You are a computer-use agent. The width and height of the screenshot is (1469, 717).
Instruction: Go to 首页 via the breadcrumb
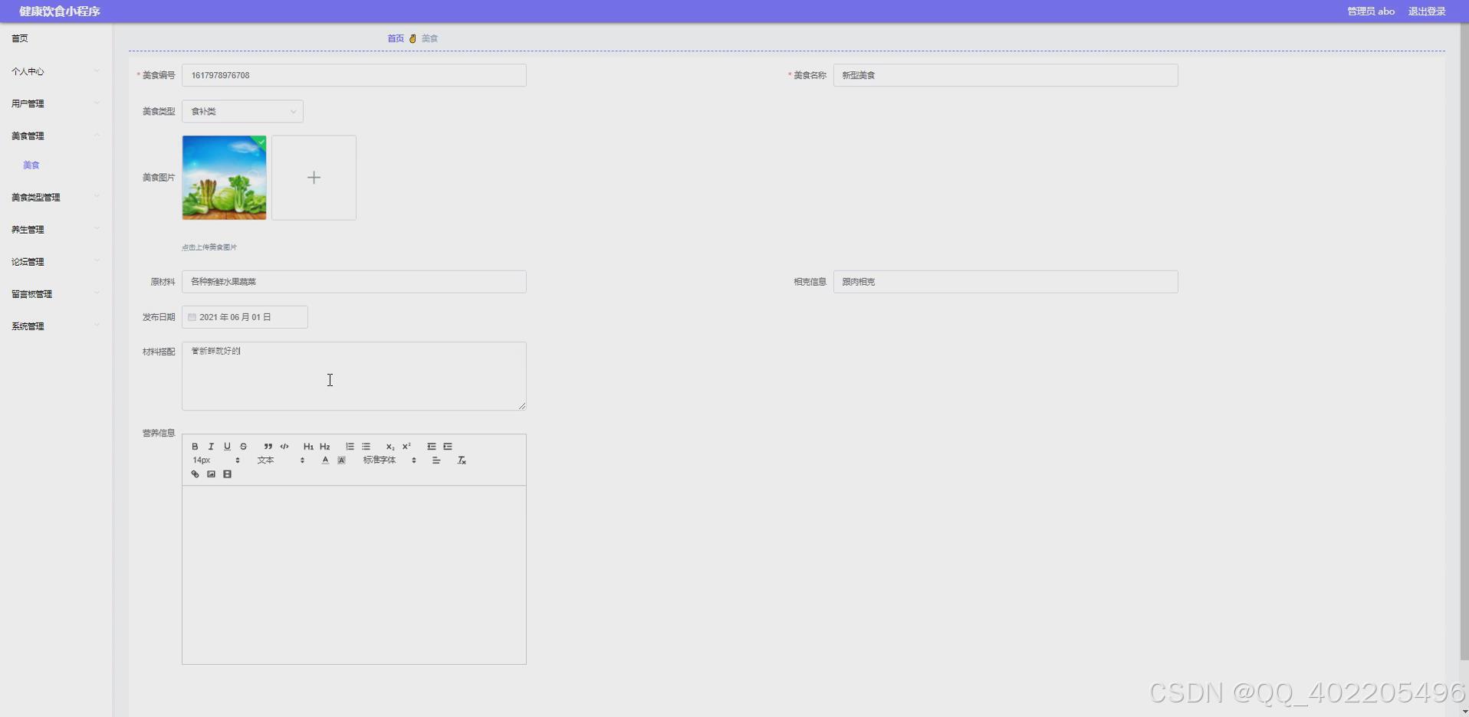pyautogui.click(x=396, y=38)
